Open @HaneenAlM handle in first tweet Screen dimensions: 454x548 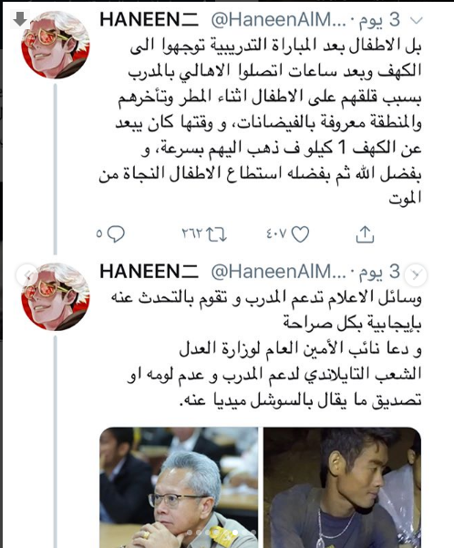[x=278, y=20]
